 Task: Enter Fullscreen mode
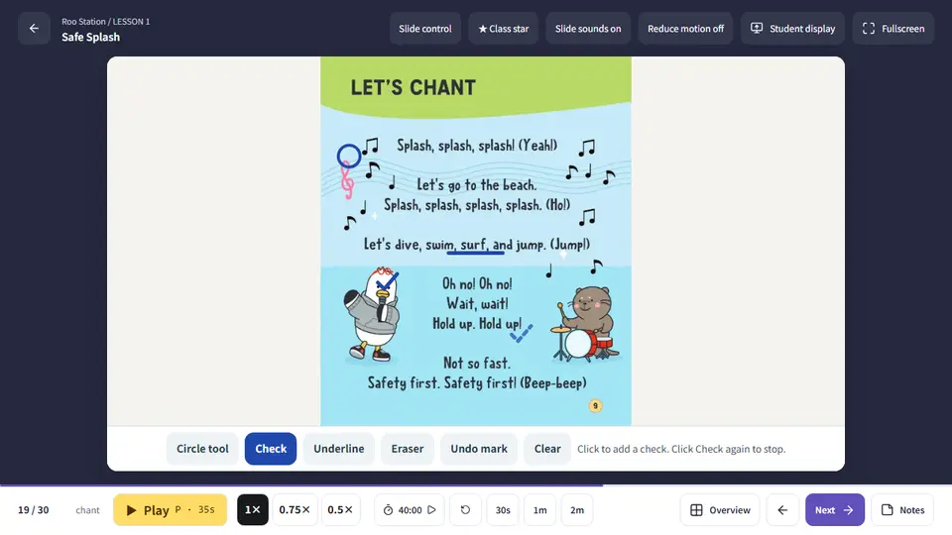[x=893, y=29]
